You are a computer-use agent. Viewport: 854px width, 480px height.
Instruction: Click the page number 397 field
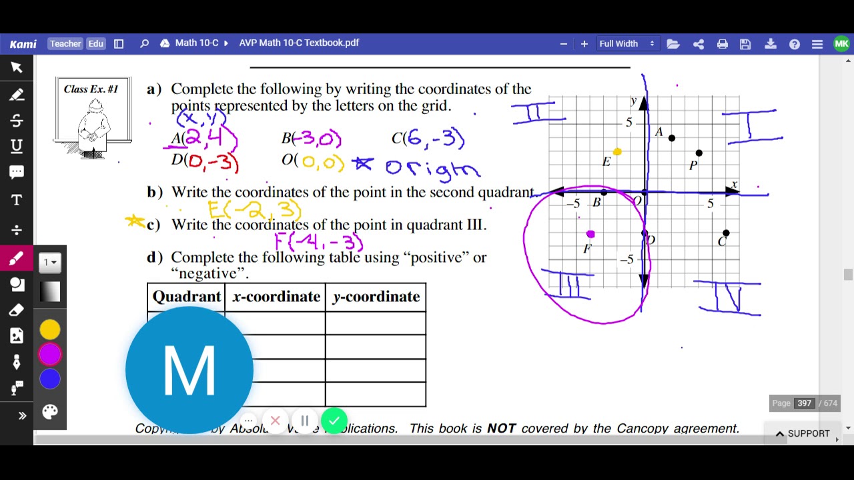pyautogui.click(x=804, y=403)
